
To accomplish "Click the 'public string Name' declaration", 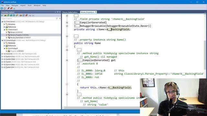I will pyautogui.click(x=87, y=43).
